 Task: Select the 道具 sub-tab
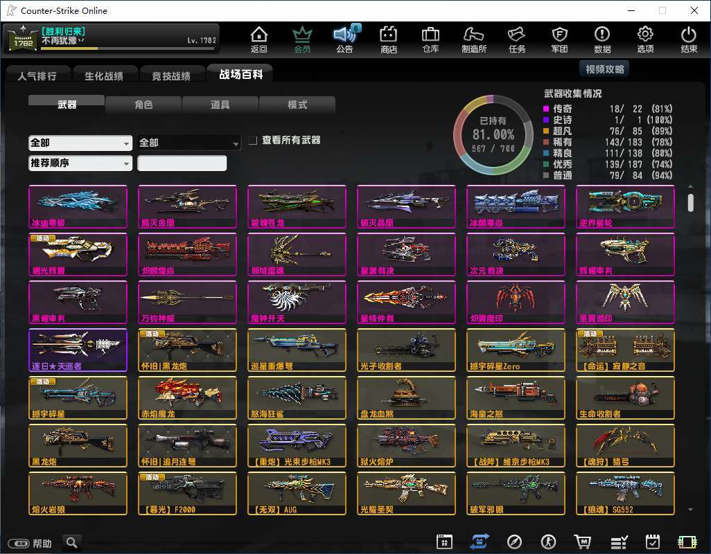(x=220, y=105)
